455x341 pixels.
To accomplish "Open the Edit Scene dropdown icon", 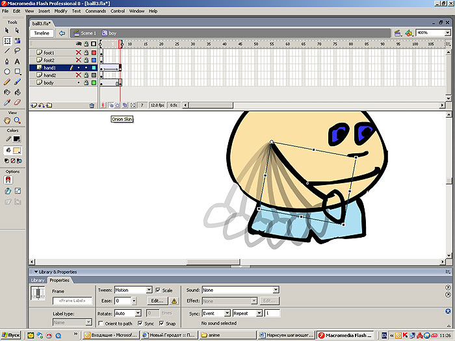I will click(398, 33).
